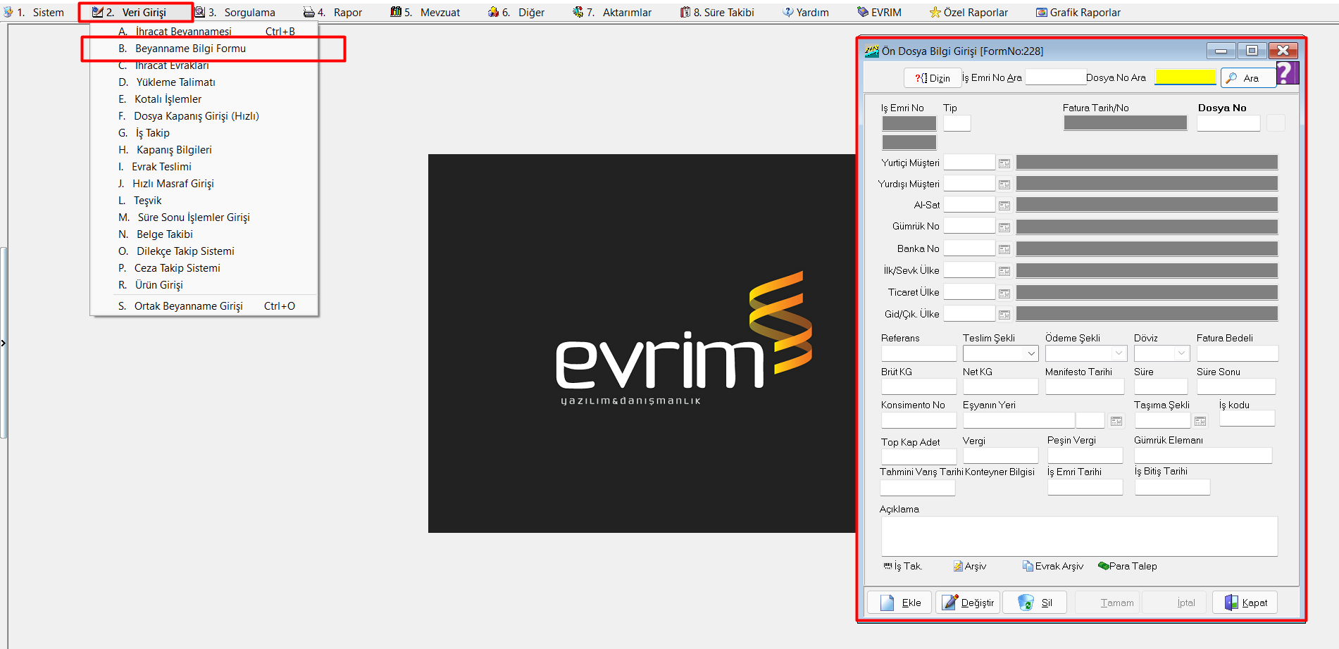Select Ortak Beyanname Girişi entry

point(204,306)
